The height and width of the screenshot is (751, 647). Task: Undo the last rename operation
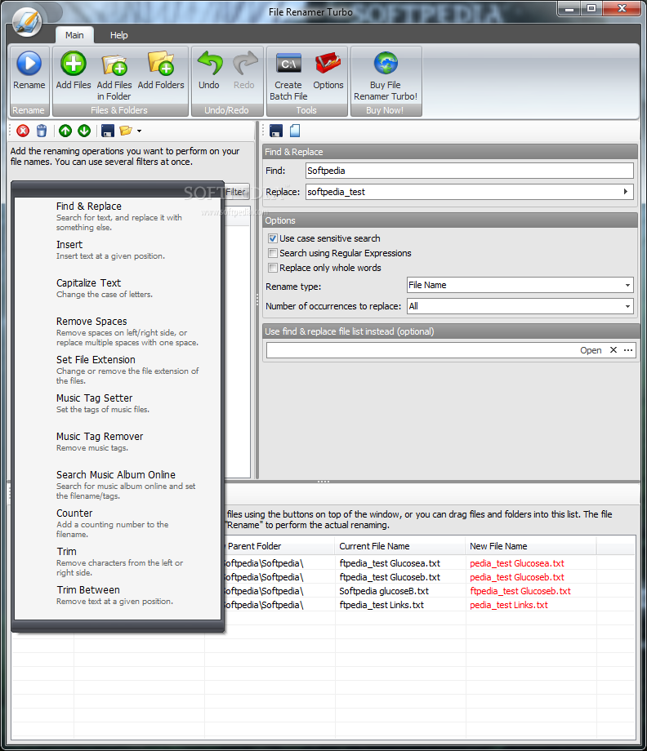[209, 63]
